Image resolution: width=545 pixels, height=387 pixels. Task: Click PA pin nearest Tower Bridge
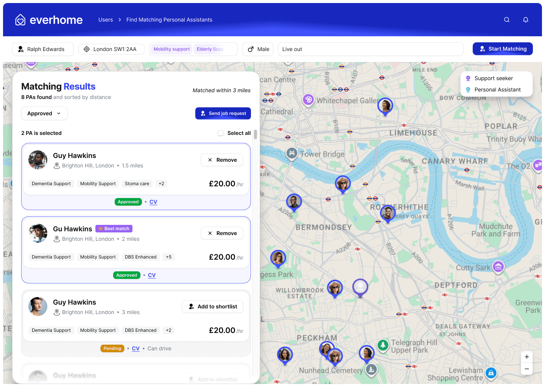(x=343, y=184)
